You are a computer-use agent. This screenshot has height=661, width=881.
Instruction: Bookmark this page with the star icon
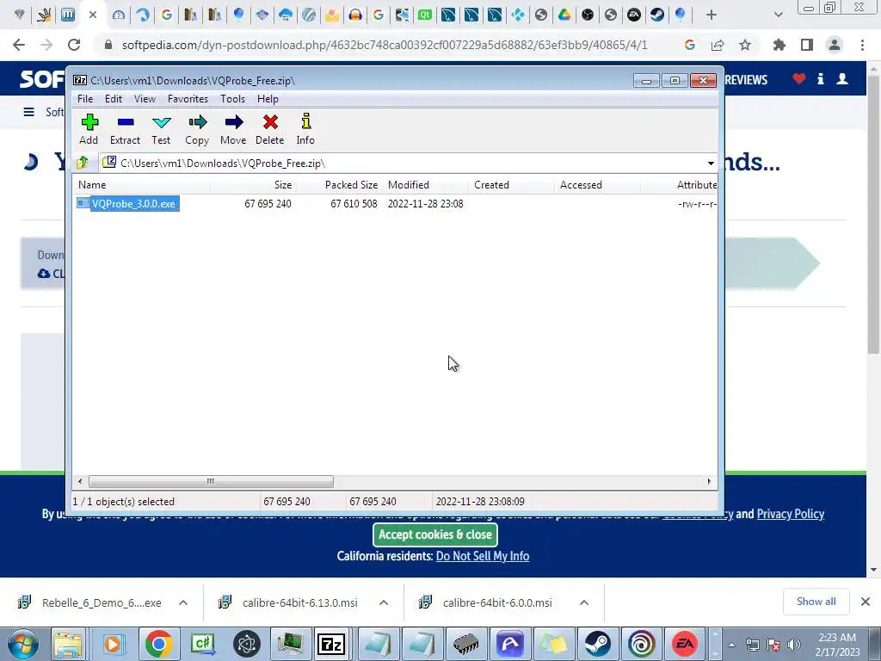(x=745, y=45)
